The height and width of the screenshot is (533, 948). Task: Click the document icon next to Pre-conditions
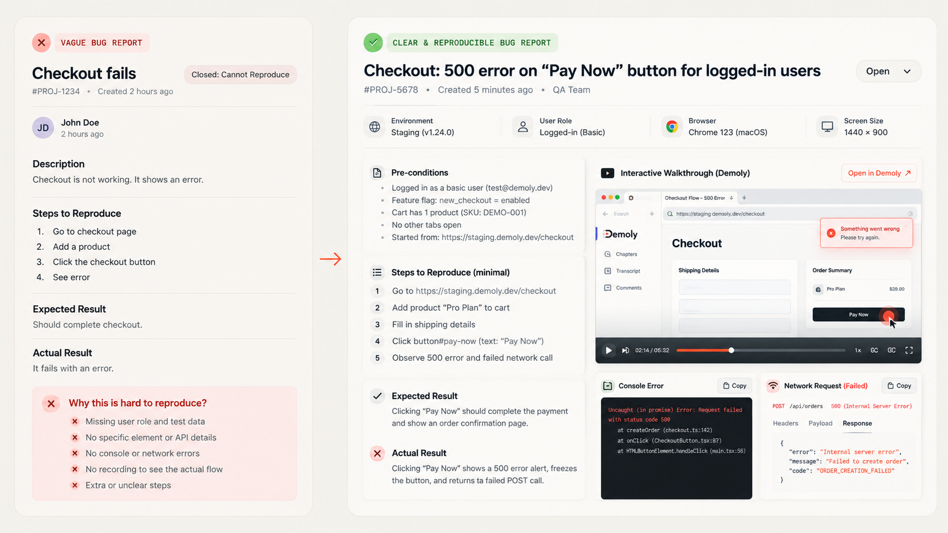coord(377,173)
